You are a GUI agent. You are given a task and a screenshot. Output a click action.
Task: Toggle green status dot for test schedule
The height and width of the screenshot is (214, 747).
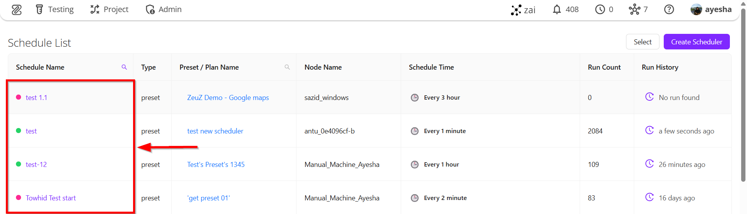pyautogui.click(x=18, y=131)
